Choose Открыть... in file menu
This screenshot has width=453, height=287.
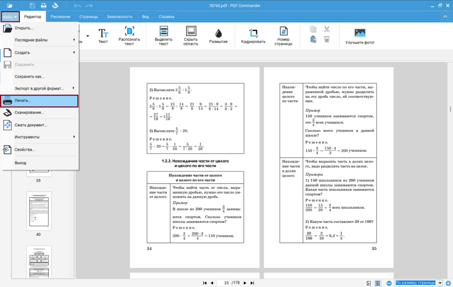[40, 28]
